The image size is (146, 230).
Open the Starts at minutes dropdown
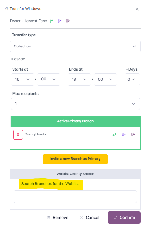49,79
